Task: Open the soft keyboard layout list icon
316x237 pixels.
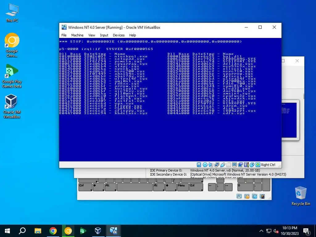Action: tap(239, 196)
